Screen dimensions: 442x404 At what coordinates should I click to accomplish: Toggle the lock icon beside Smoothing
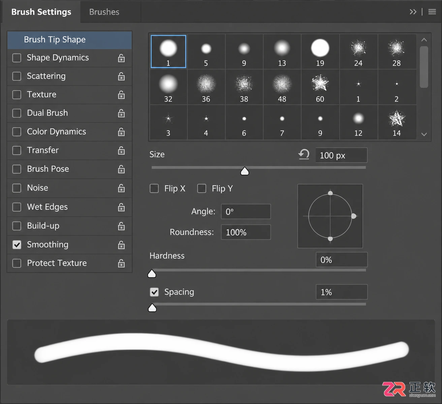tap(121, 245)
